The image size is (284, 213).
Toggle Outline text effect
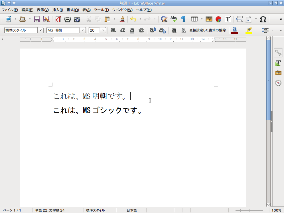point(183,30)
